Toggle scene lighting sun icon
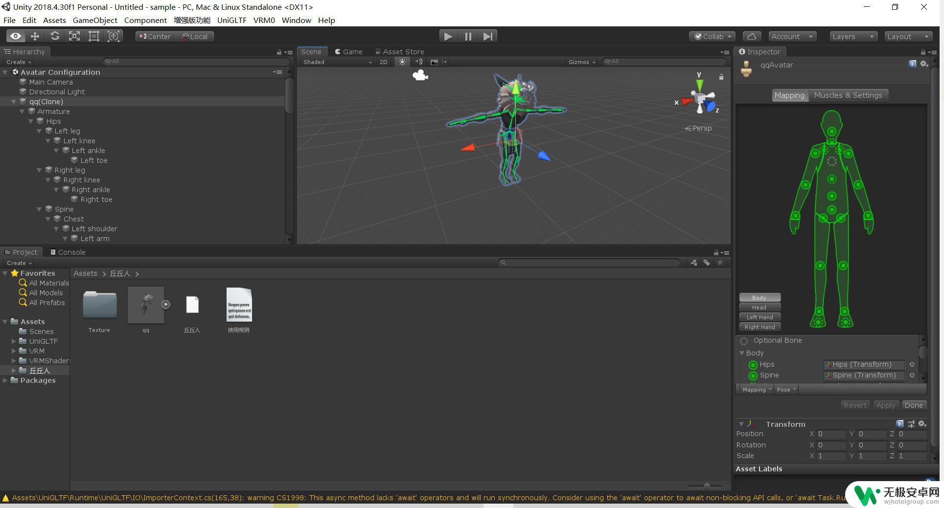 [x=402, y=62]
